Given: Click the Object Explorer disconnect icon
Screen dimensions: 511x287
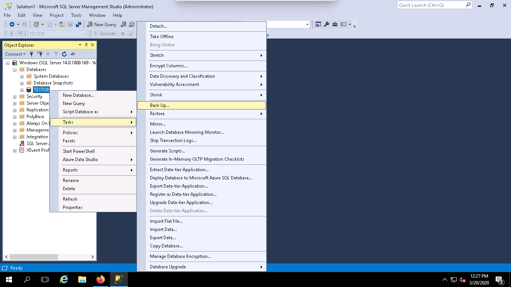Looking at the screenshot, I should 39,54.
